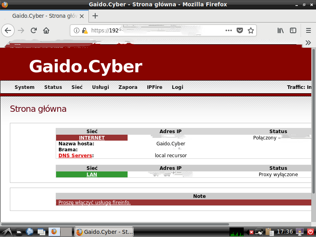Screen dimensions: 316x237
Task: Show more toolbar items chevron
Action: (308, 43)
